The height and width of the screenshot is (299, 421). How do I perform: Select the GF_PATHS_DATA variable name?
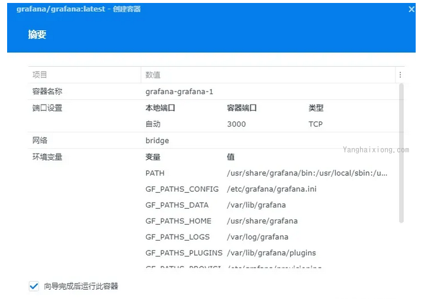(x=177, y=205)
